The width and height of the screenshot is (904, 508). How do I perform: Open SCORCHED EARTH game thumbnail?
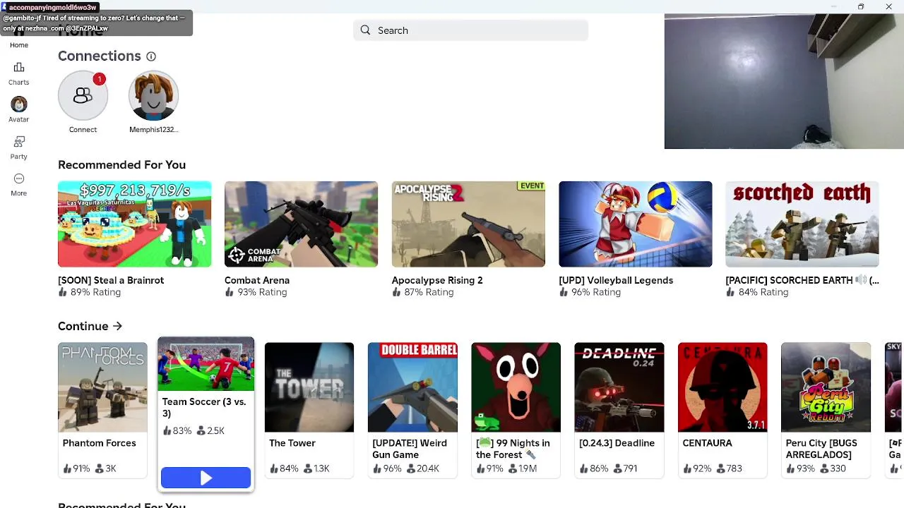[x=802, y=224]
